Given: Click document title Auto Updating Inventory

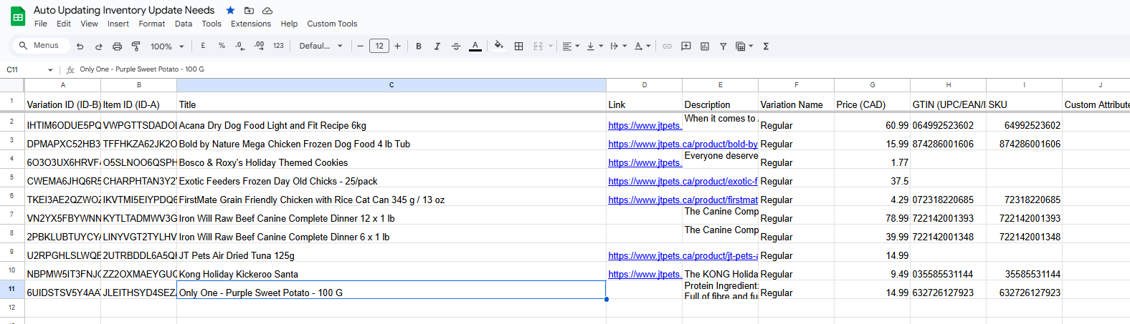Looking at the screenshot, I should coord(124,10).
